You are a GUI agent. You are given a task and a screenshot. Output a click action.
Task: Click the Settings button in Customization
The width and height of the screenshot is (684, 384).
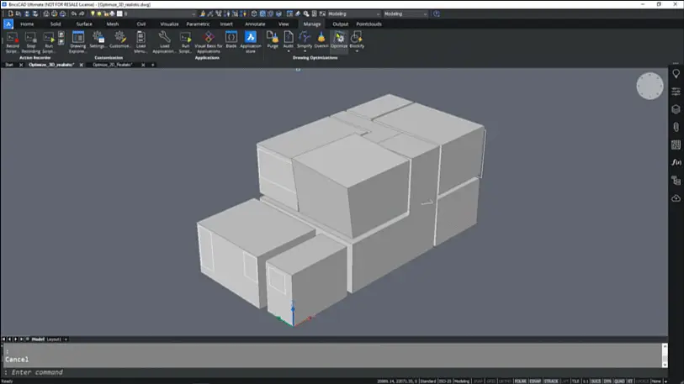(x=98, y=38)
